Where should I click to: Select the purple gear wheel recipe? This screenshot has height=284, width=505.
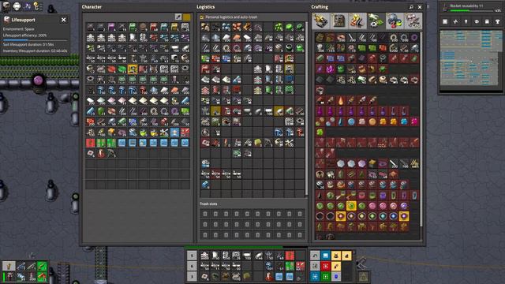coord(414,38)
